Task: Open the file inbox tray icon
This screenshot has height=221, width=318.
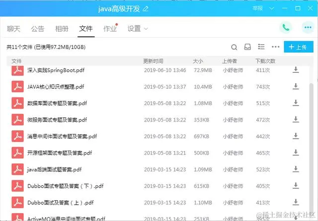Action: point(247,47)
